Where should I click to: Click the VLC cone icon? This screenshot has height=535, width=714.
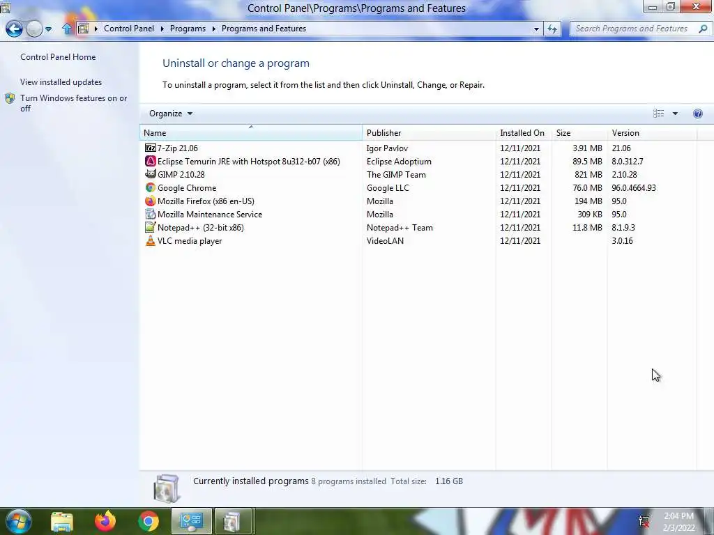(151, 240)
